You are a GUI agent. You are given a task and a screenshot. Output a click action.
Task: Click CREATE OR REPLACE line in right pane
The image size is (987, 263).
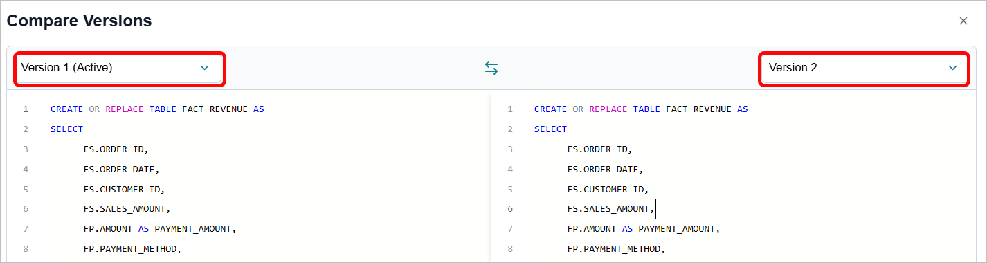641,109
